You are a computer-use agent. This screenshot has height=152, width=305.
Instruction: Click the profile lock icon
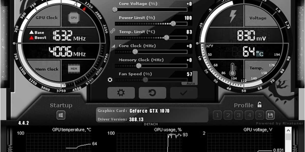click(x=259, y=104)
